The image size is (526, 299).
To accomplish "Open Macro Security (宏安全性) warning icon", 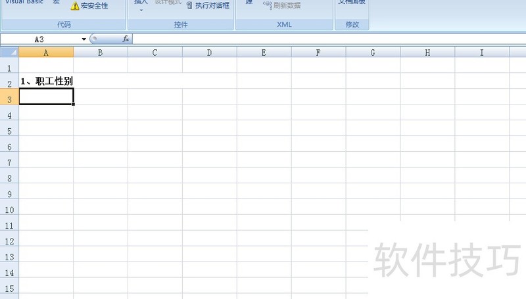I will (75, 6).
